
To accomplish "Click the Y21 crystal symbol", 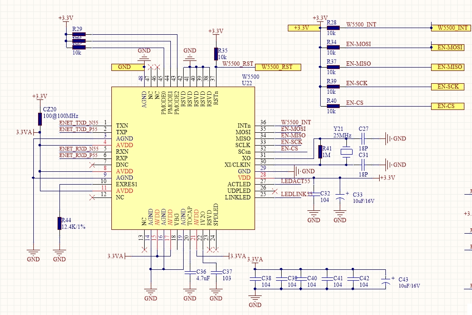I will (346, 152).
